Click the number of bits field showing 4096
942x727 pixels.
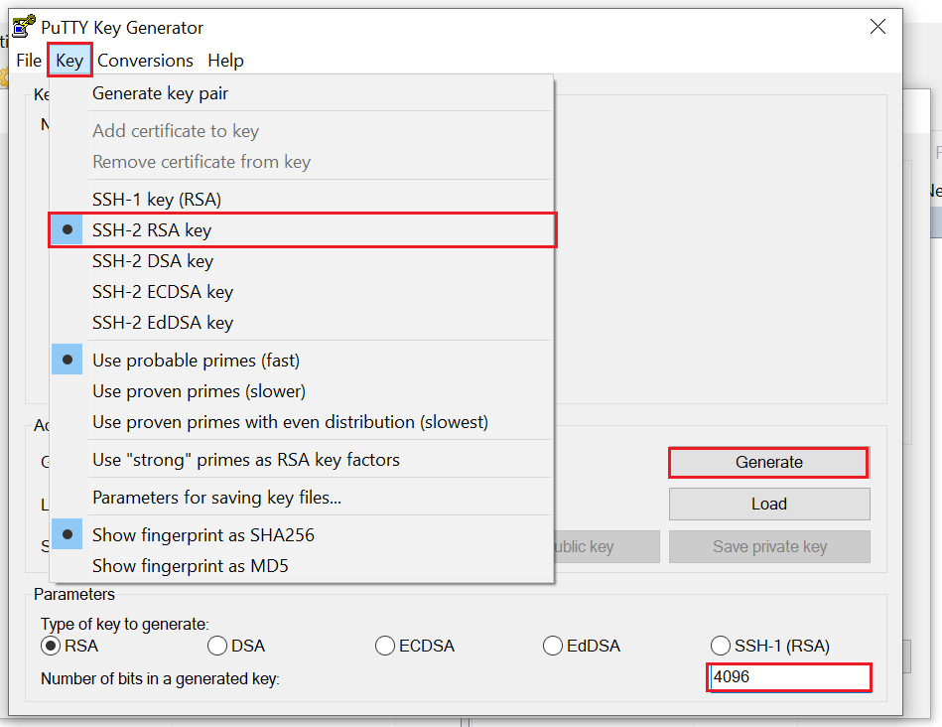click(x=789, y=677)
